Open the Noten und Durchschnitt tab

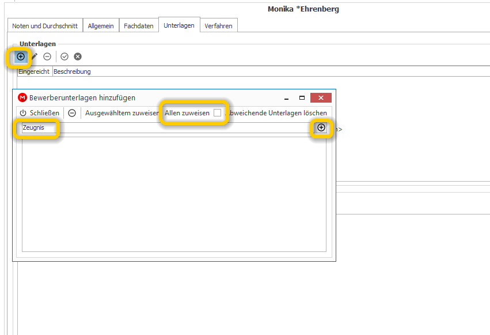coord(45,26)
